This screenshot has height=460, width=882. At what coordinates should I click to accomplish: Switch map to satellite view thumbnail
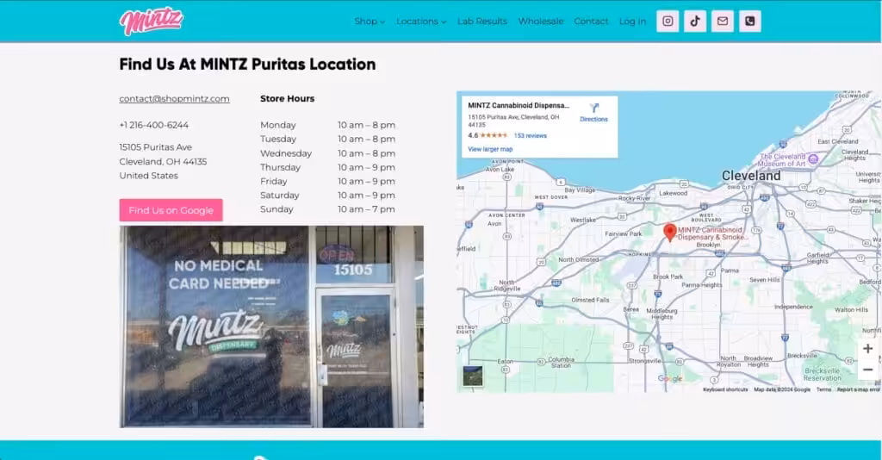click(x=473, y=376)
